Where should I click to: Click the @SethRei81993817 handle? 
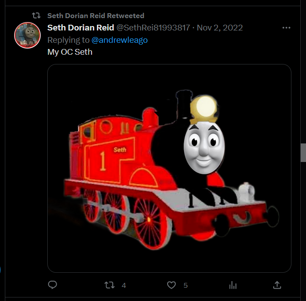[153, 28]
